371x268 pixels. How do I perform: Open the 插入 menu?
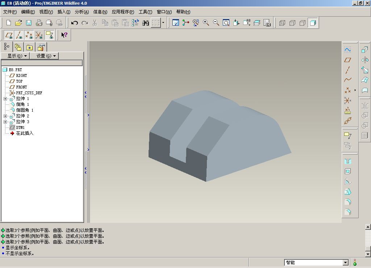pyautogui.click(x=64, y=12)
